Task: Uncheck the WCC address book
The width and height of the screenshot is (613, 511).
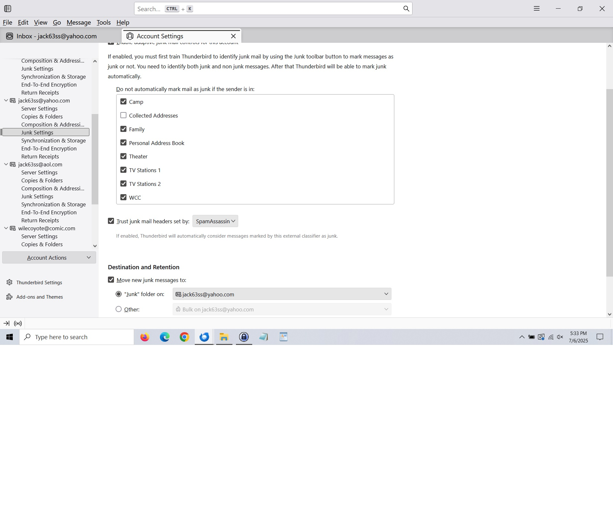Action: [x=124, y=197]
